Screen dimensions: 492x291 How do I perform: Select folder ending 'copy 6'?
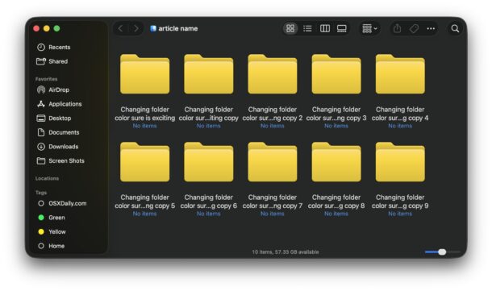[x=209, y=162]
